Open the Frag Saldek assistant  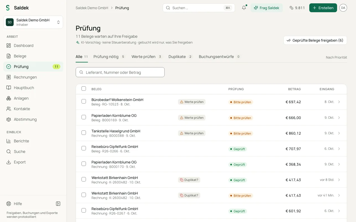pyautogui.click(x=267, y=8)
